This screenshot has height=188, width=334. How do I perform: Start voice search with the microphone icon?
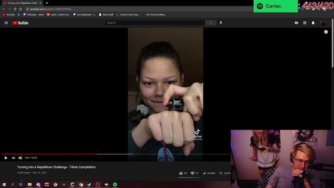[221, 23]
